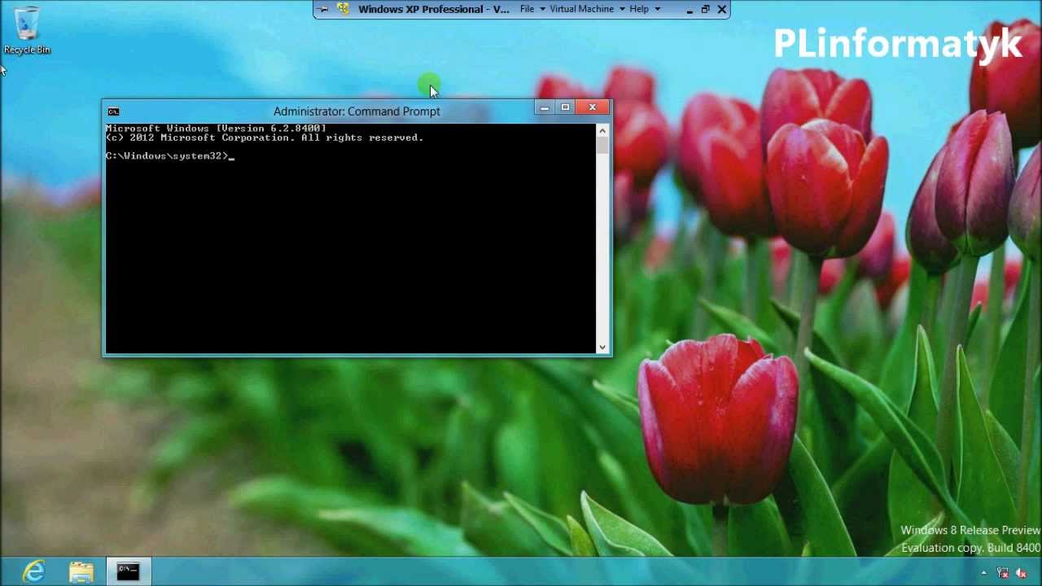Screen dimensions: 1042x586
Task: Click the Command Prompt scrollbar up arrow
Action: pyautogui.click(x=602, y=130)
